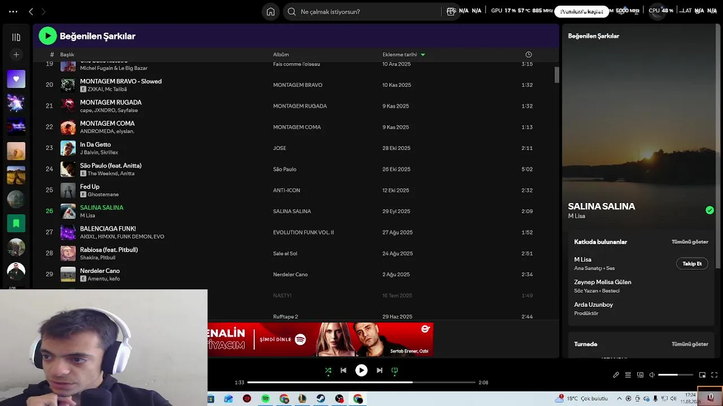723x406 pixels.
Task: Click the Rabiosa cover thumbnail
Action: click(68, 253)
